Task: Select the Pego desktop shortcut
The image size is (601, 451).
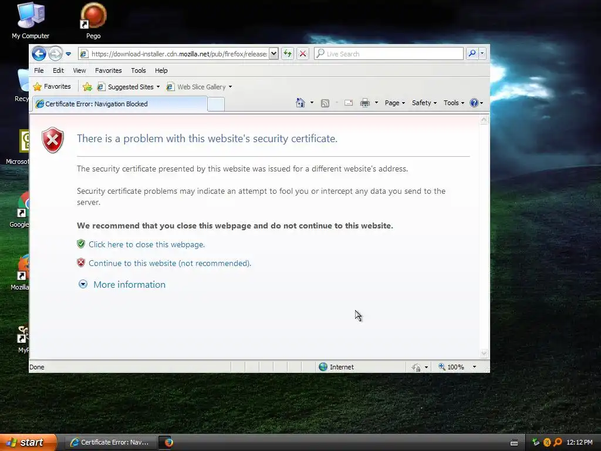Action: click(93, 21)
